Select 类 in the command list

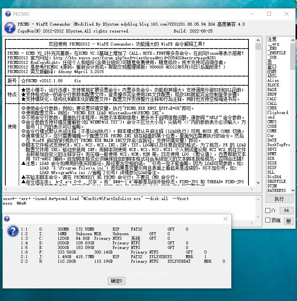(x=269, y=62)
